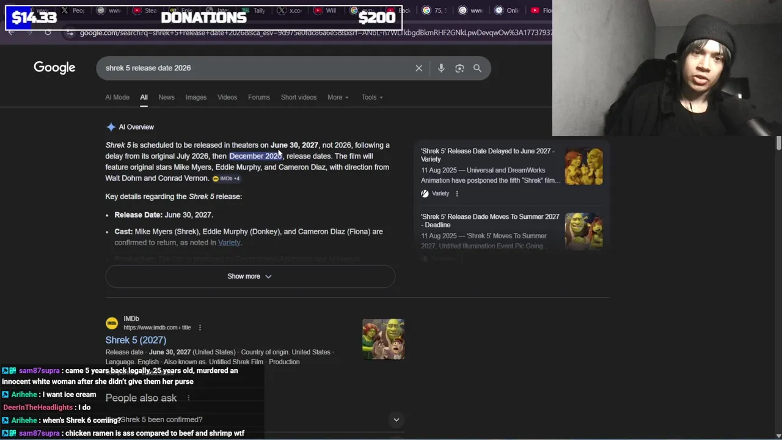The width and height of the screenshot is (782, 440).
Task: Switch to the 'Onli' browser tab
Action: point(507,10)
